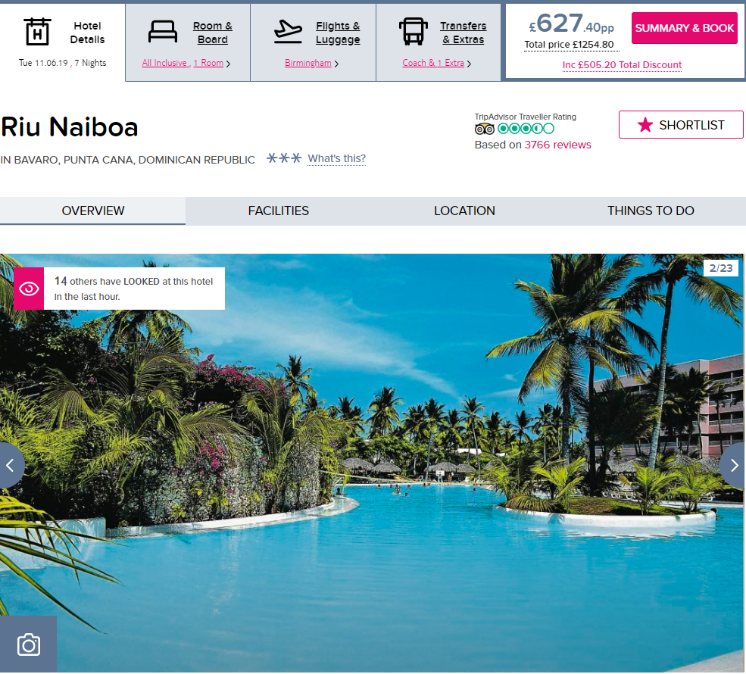Click the bed icon for Room & Board
This screenshot has width=746, height=674.
click(x=163, y=31)
